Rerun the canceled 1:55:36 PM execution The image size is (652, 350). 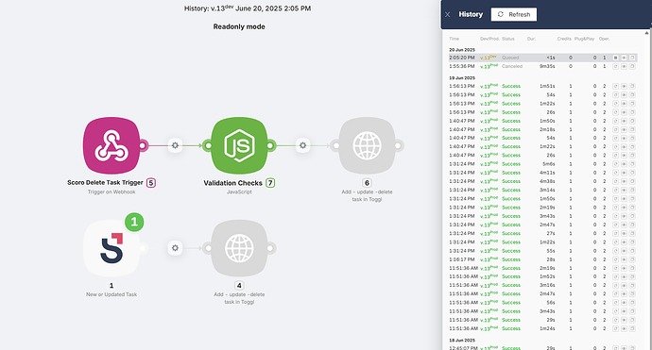pos(615,66)
